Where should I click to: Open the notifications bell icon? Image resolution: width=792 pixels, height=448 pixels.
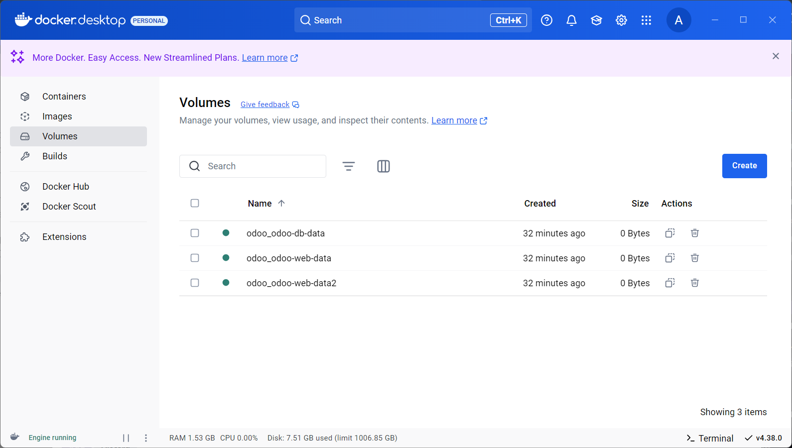[571, 20]
